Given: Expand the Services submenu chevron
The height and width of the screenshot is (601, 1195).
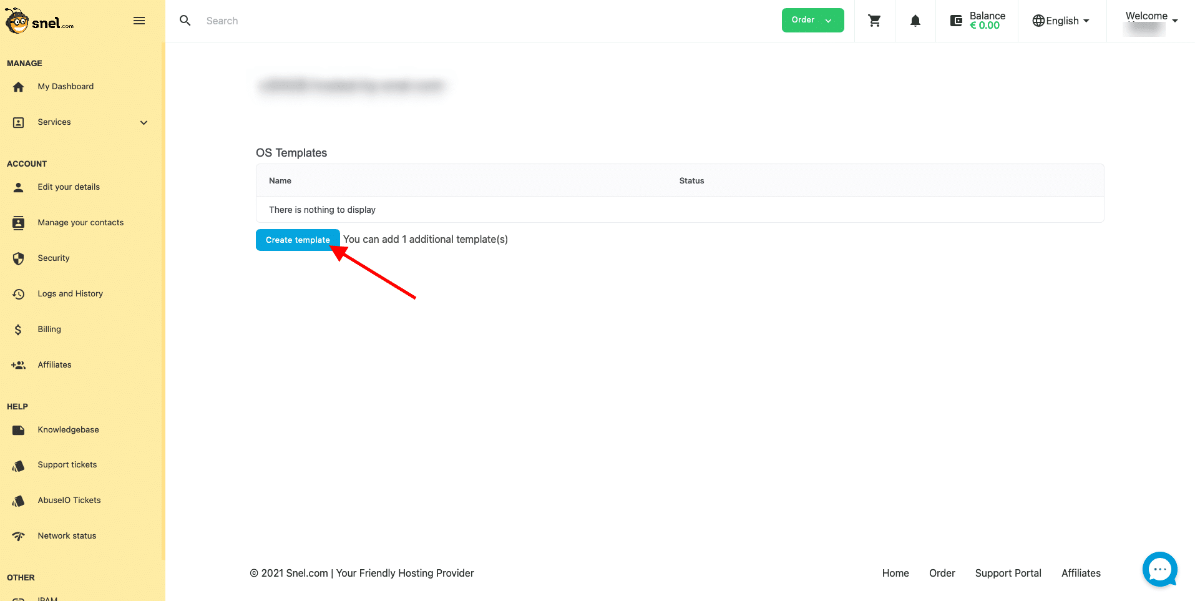Looking at the screenshot, I should (x=144, y=122).
